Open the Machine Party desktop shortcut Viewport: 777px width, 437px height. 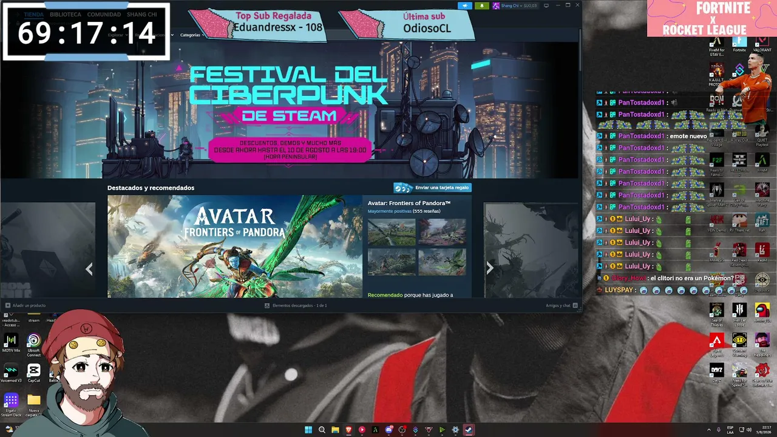click(762, 194)
